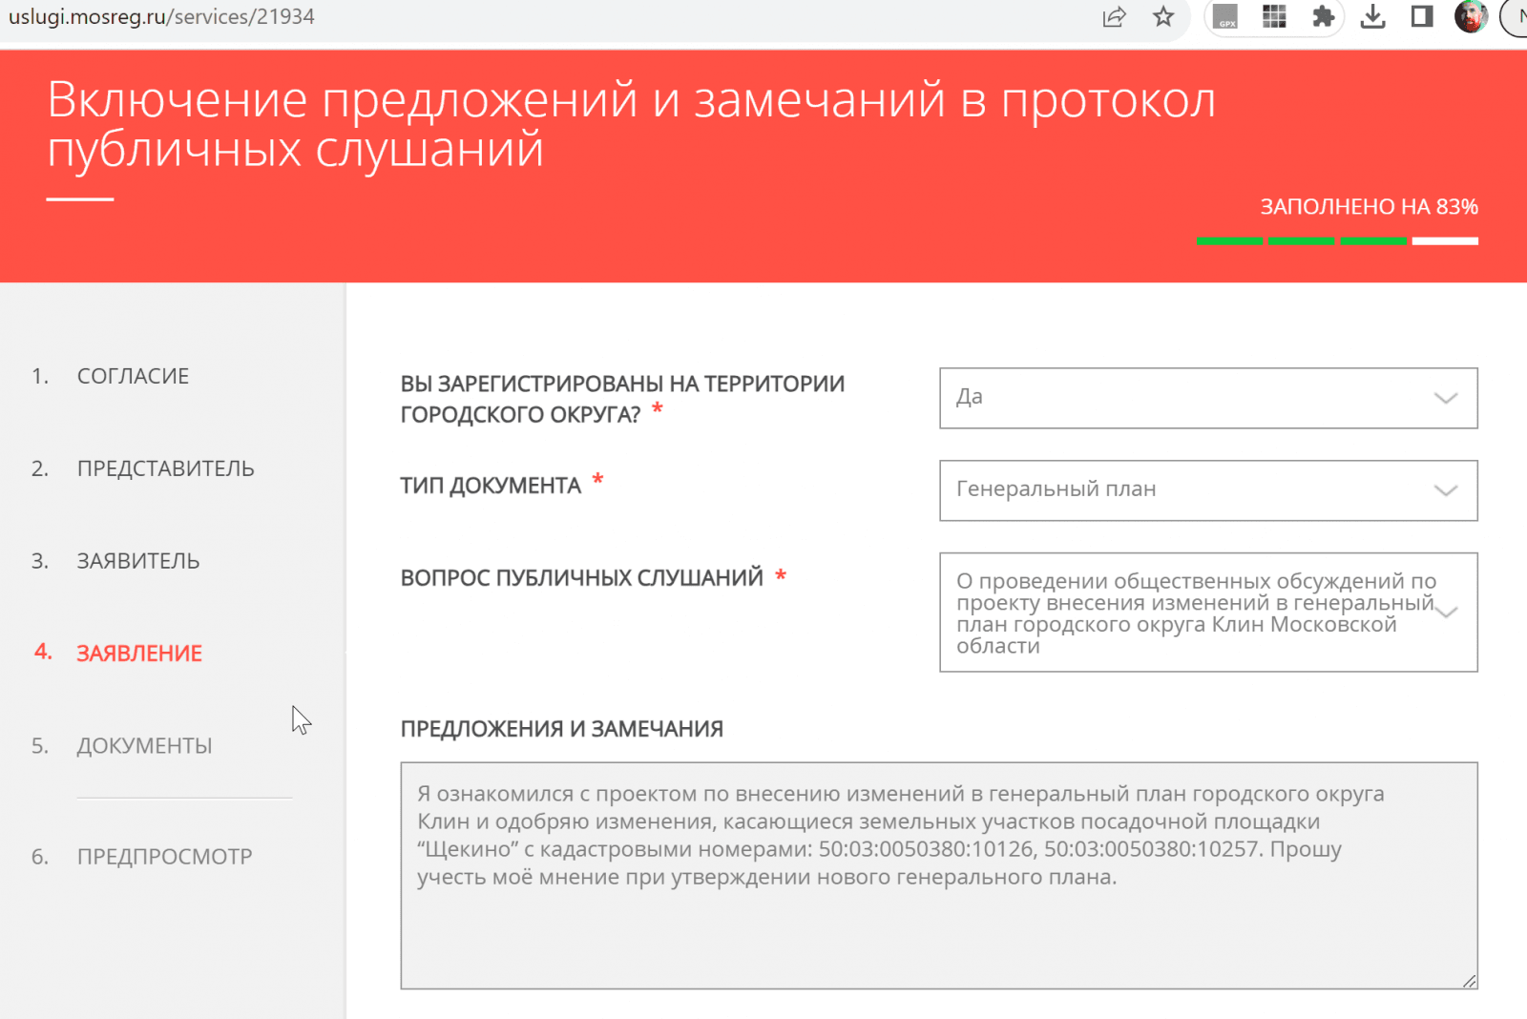
Task: Click the current step 4 ЗАЯВЛЕНИЕ label
Action: point(138,653)
